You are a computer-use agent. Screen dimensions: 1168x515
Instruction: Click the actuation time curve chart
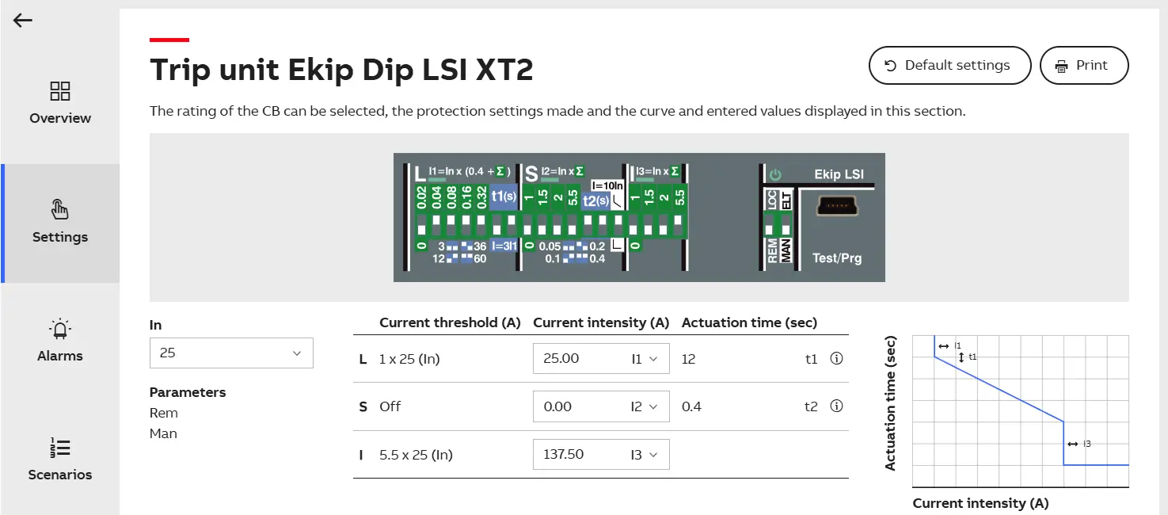[x=1020, y=410]
